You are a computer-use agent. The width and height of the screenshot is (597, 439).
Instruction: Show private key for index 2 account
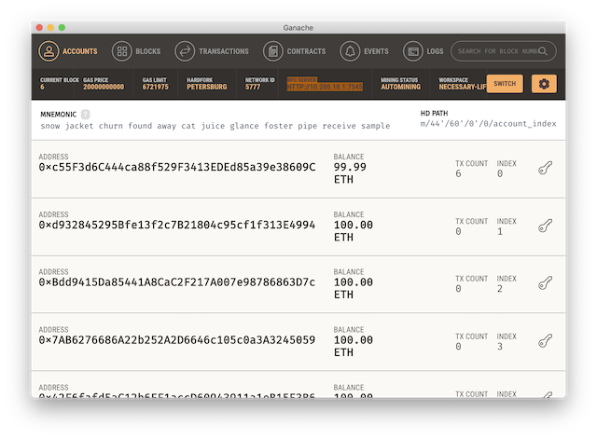[x=545, y=283]
